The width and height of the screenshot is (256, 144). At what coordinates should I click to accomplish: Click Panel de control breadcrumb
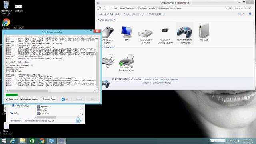coord(127,8)
